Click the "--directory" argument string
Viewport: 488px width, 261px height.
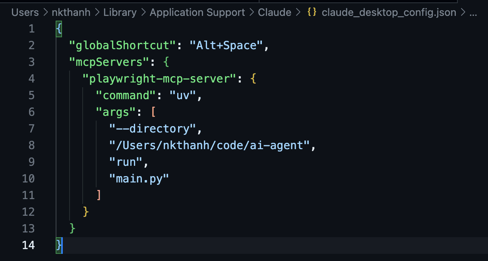153,129
